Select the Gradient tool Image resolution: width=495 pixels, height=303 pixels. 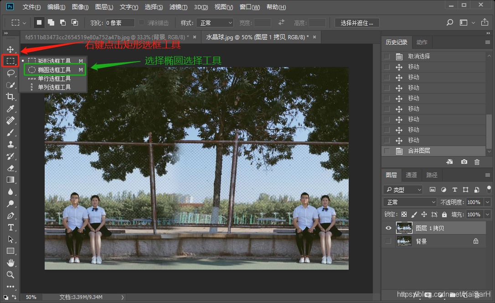point(10,180)
